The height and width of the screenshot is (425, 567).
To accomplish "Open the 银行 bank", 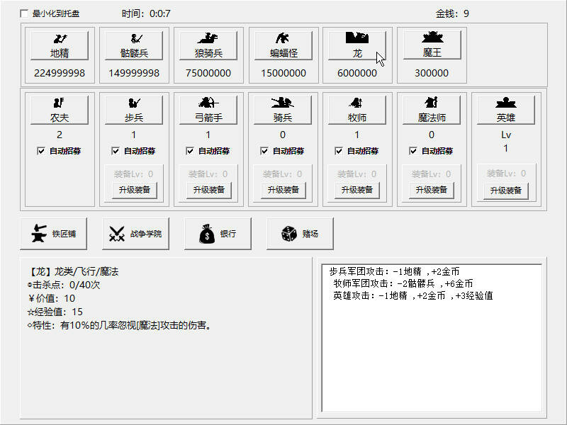I will point(218,234).
